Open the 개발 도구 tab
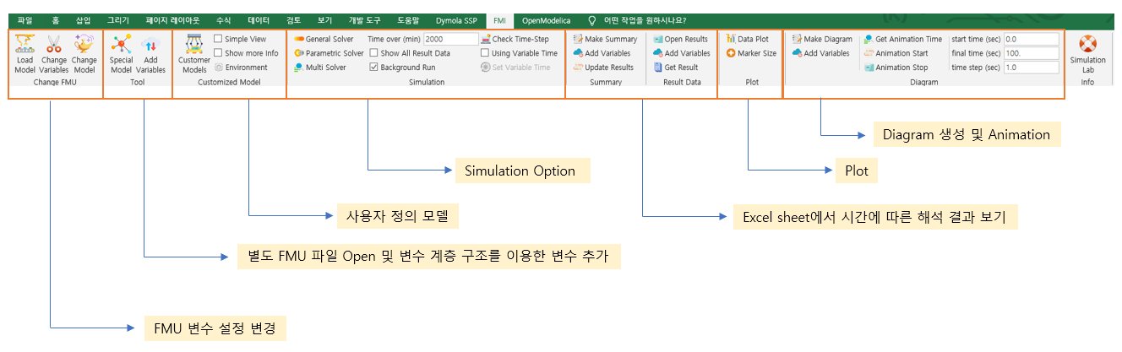The width and height of the screenshot is (1122, 352). [x=364, y=19]
